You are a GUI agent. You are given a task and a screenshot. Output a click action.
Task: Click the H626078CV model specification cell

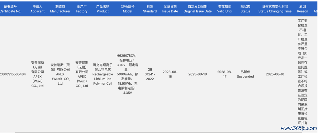click(127, 74)
